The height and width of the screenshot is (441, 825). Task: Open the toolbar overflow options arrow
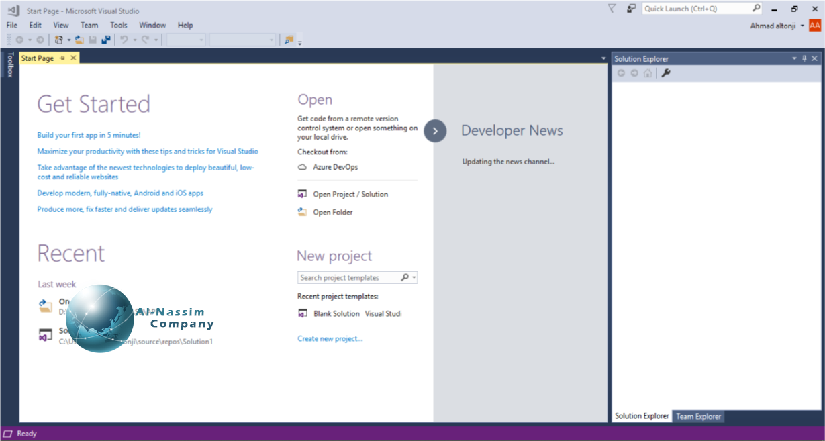pyautogui.click(x=300, y=42)
